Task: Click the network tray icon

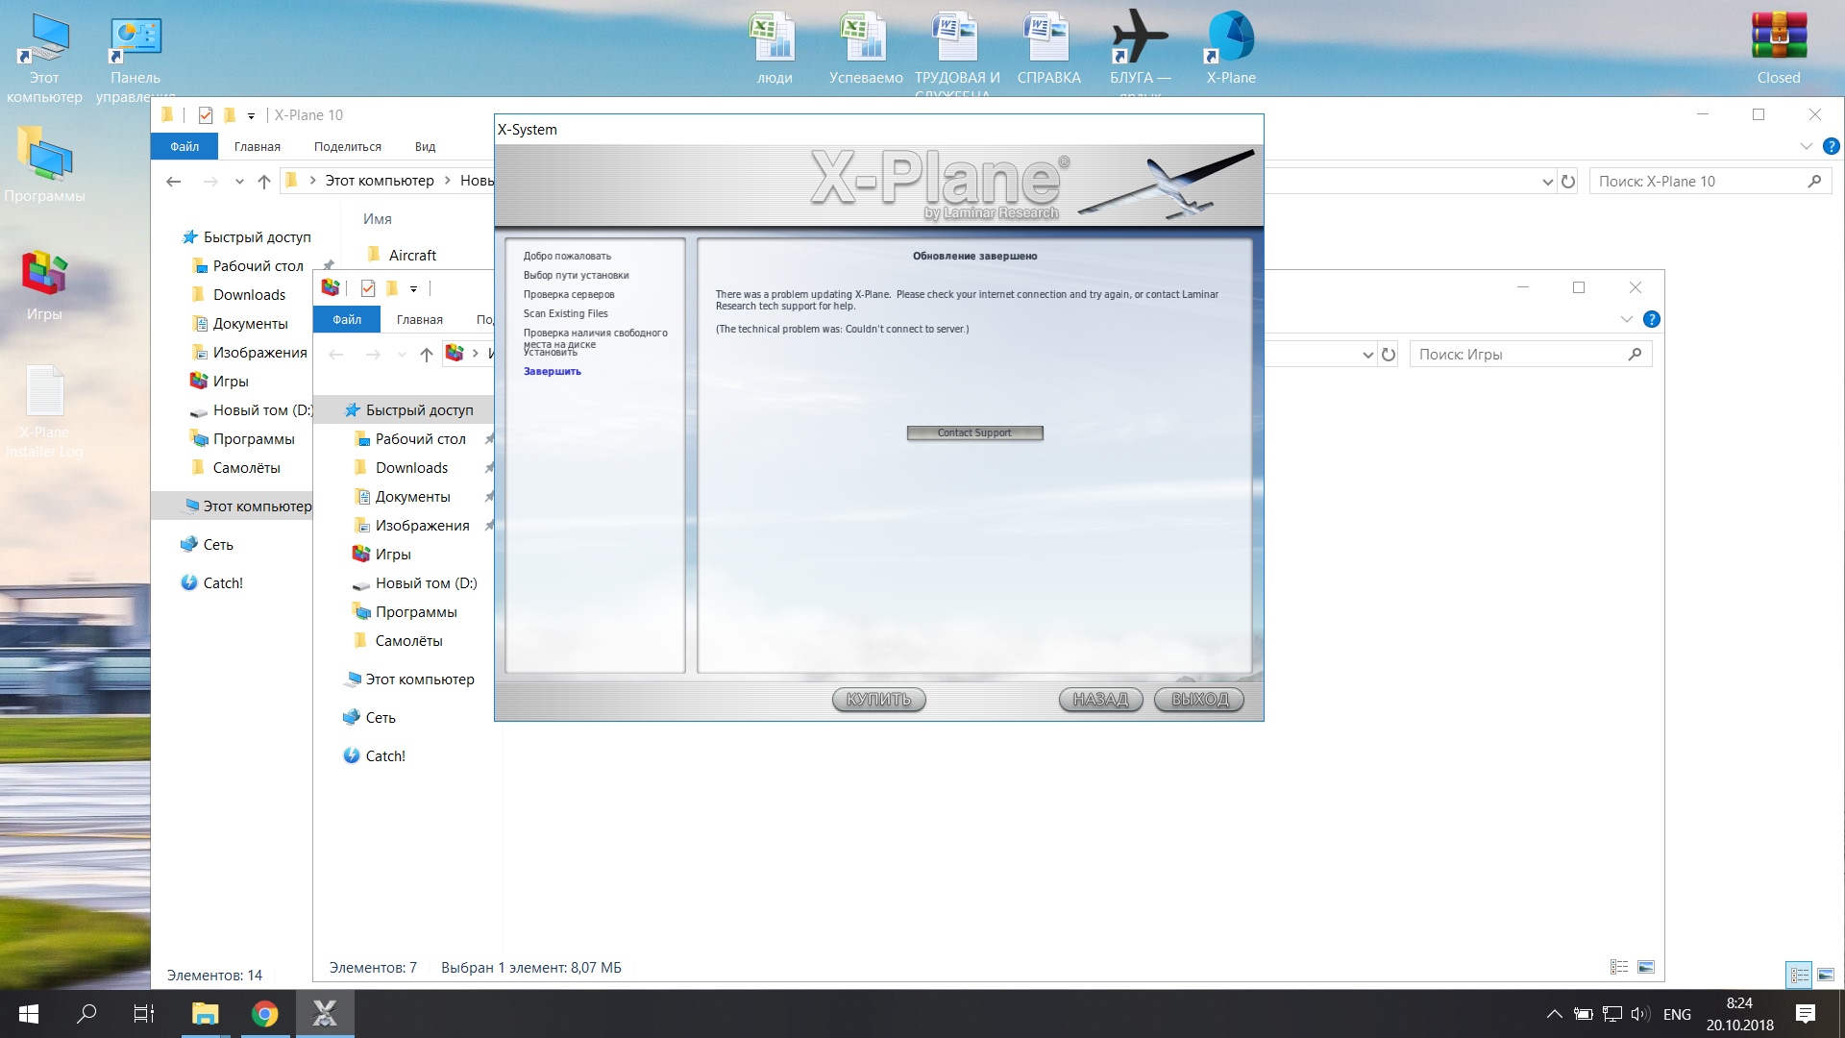Action: click(1612, 1014)
